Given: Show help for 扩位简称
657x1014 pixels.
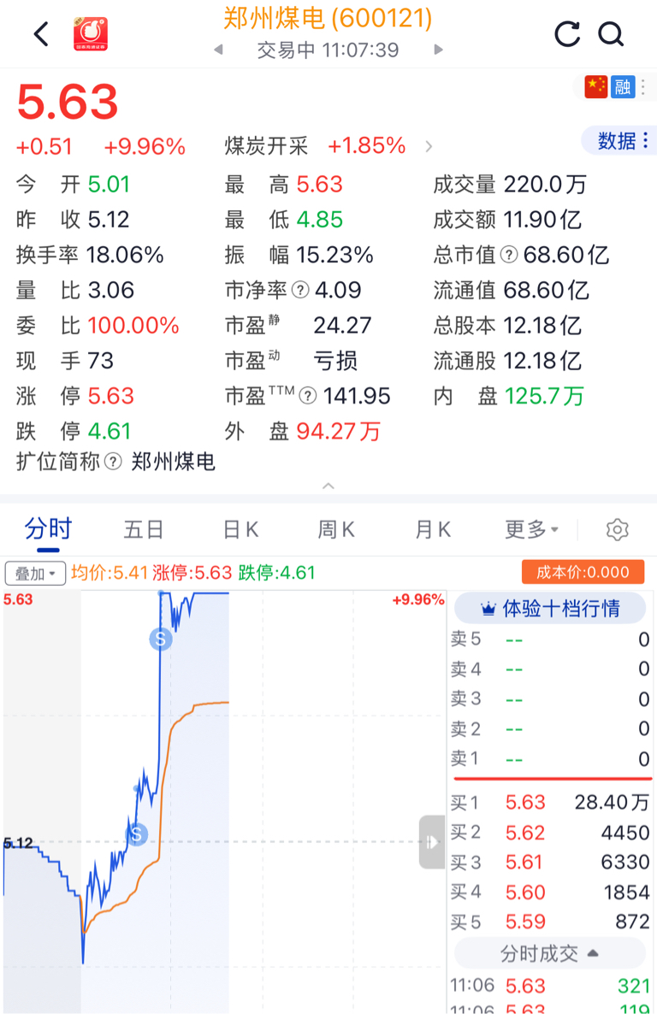Looking at the screenshot, I should click(x=113, y=462).
